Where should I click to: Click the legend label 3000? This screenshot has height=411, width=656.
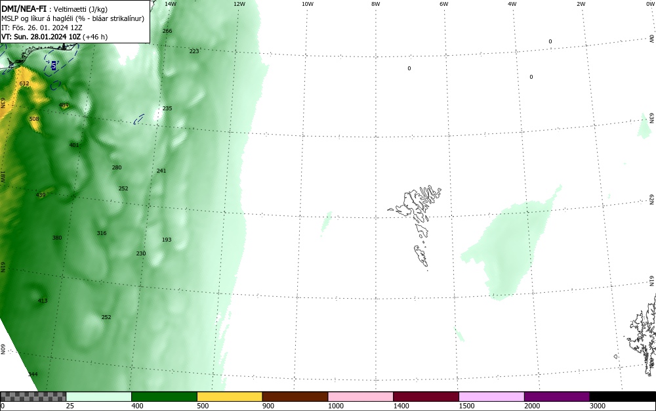pos(598,406)
